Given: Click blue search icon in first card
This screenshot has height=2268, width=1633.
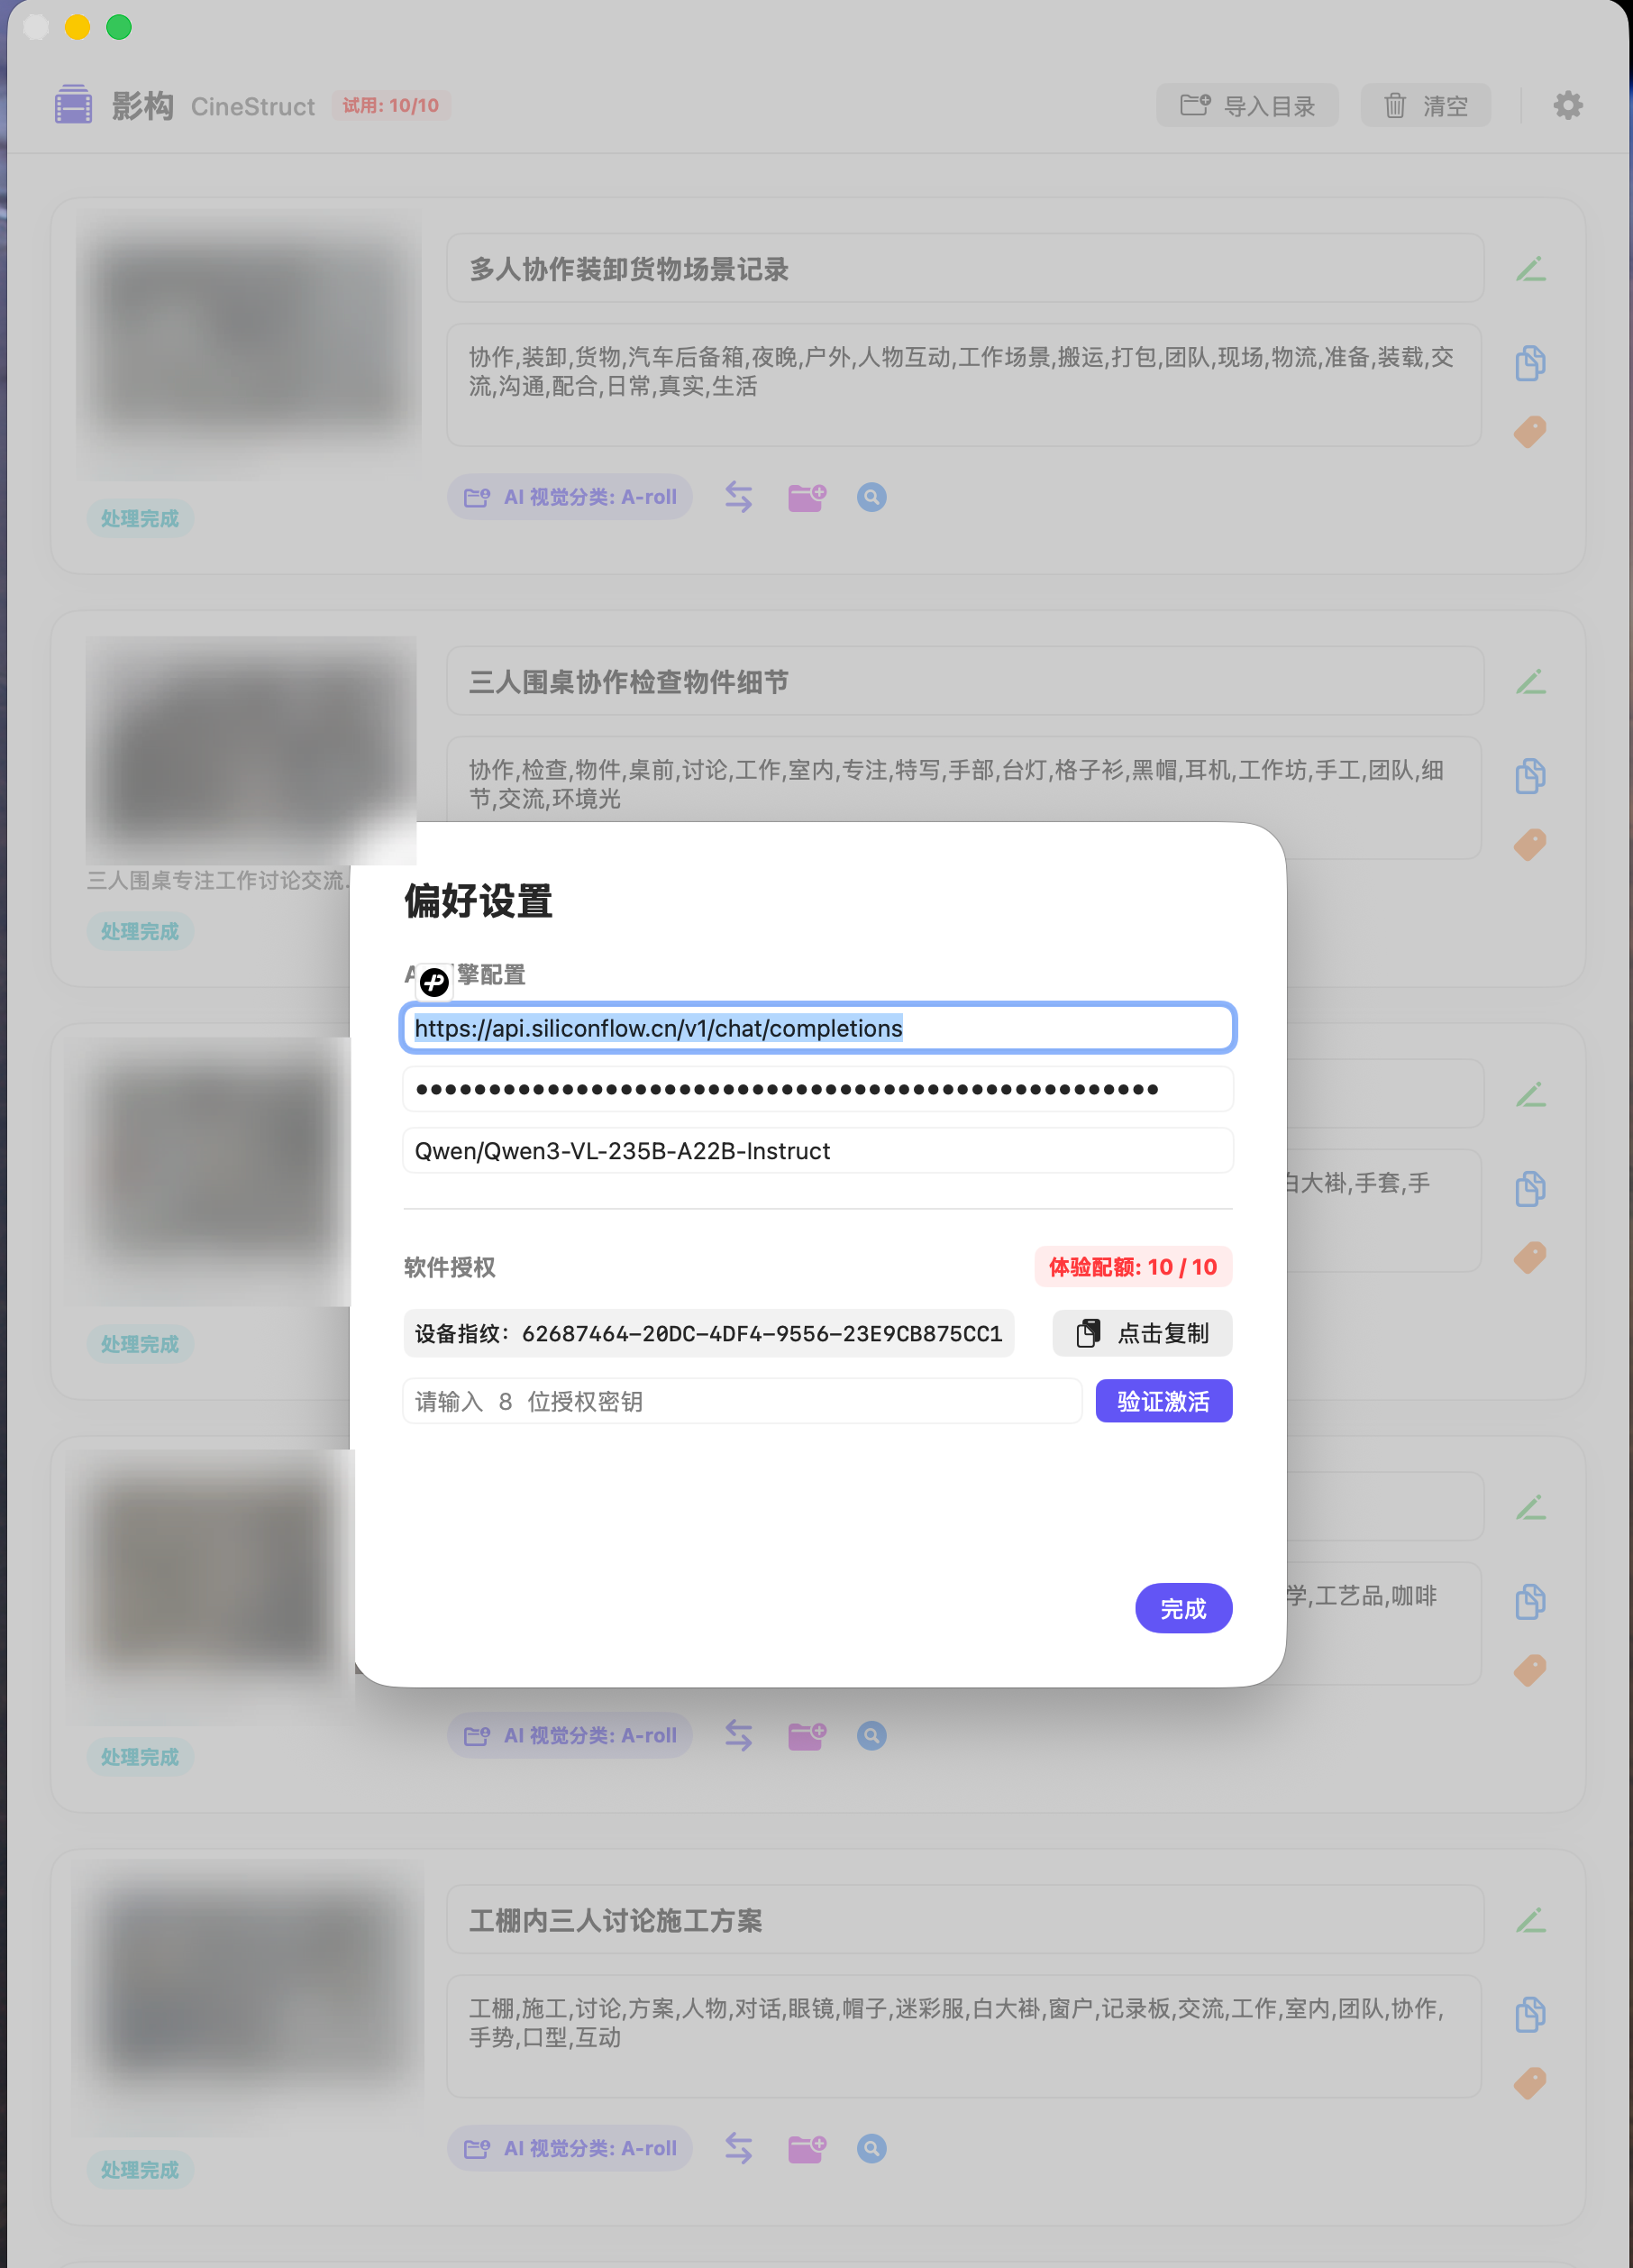Looking at the screenshot, I should 871,497.
